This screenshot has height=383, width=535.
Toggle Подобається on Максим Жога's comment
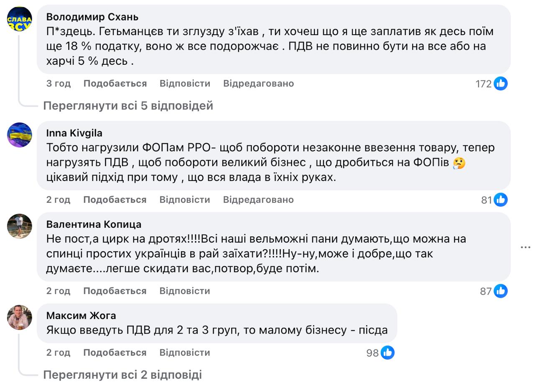(115, 353)
